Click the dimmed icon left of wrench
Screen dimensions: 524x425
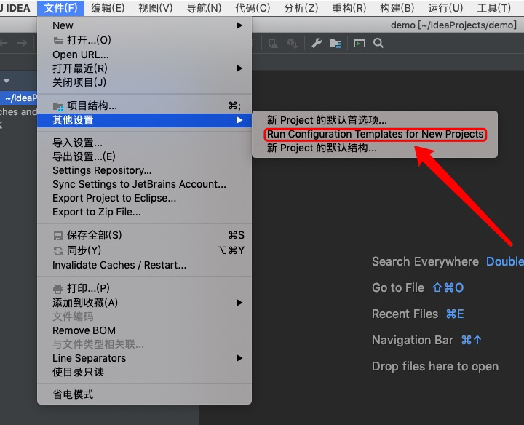point(293,43)
